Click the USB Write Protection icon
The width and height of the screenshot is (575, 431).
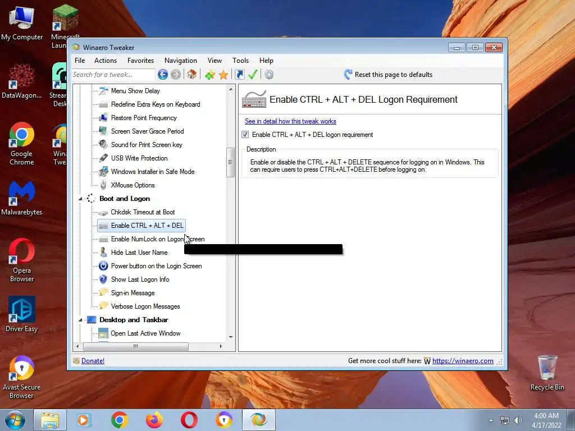[103, 158]
